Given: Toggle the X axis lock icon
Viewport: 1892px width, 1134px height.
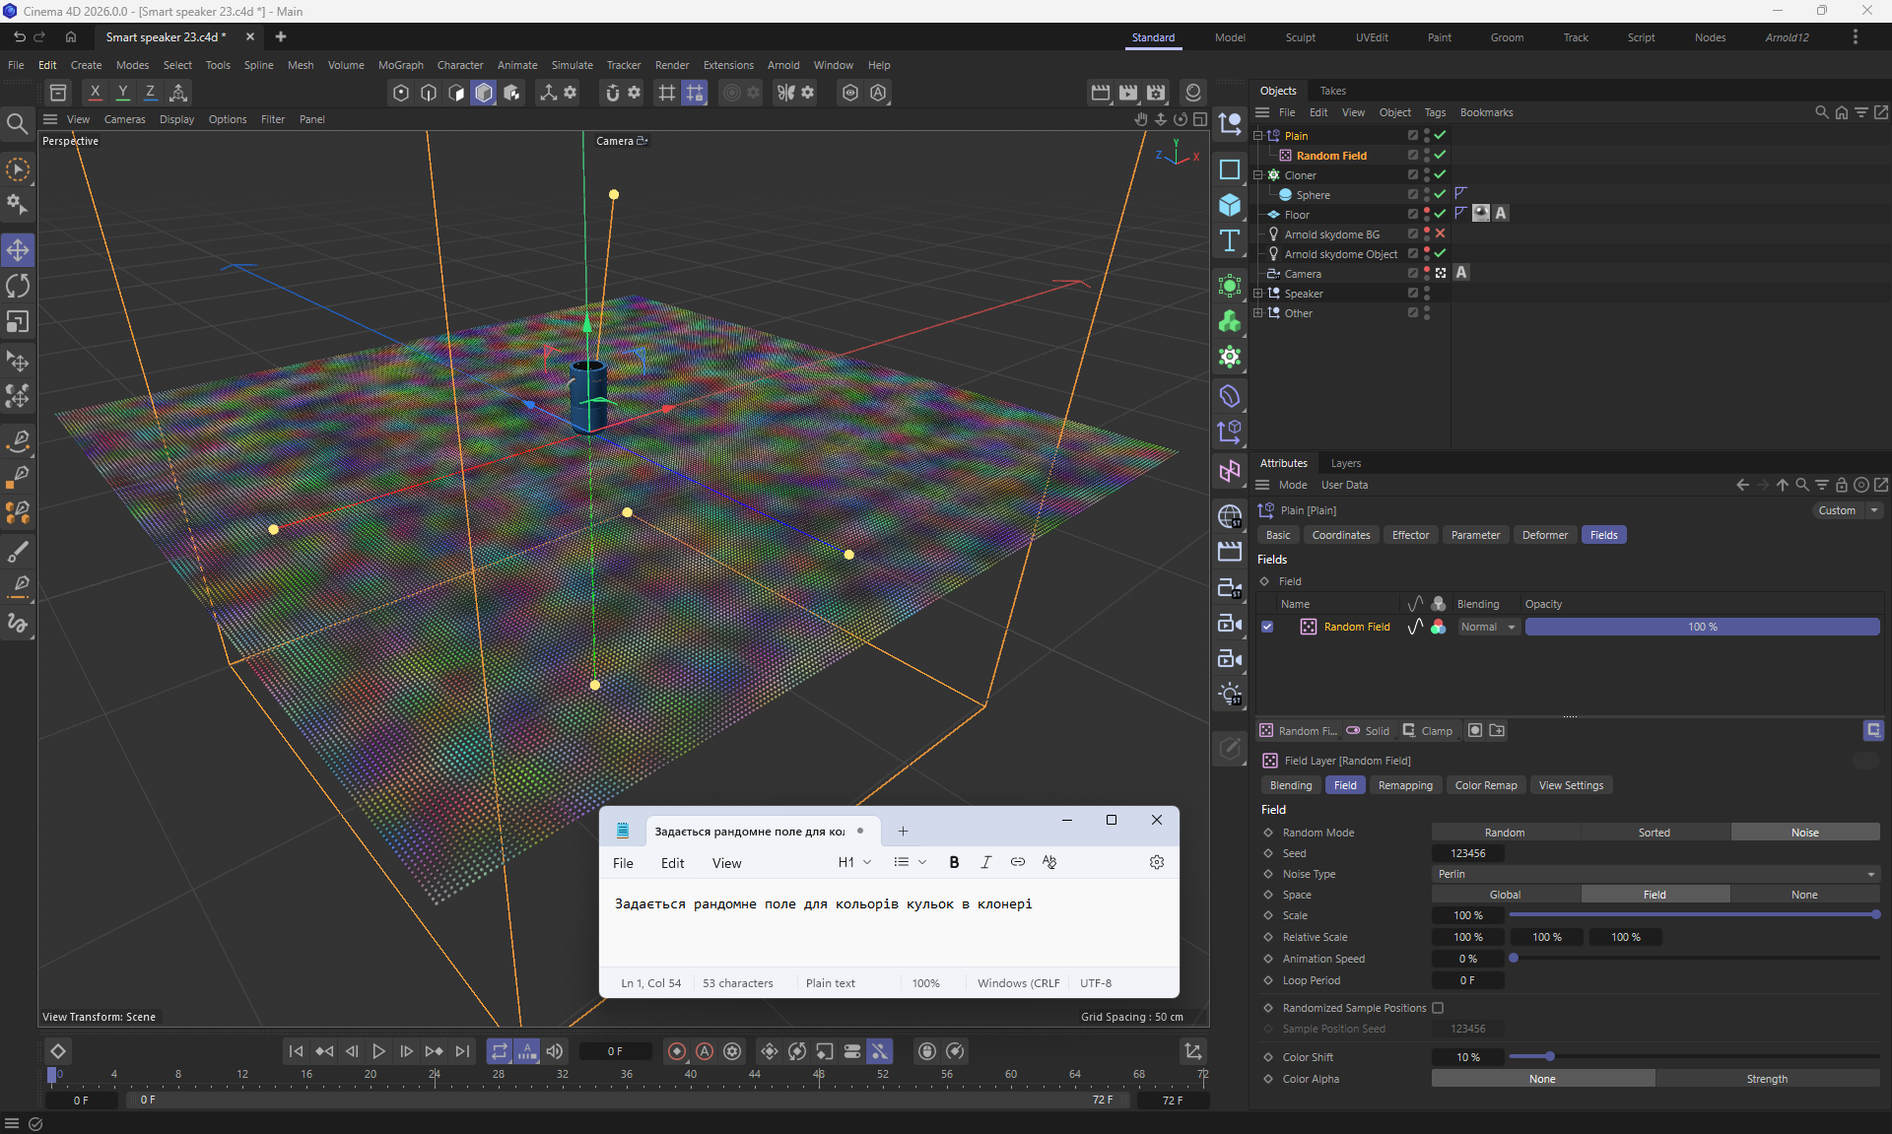Looking at the screenshot, I should click(x=95, y=93).
